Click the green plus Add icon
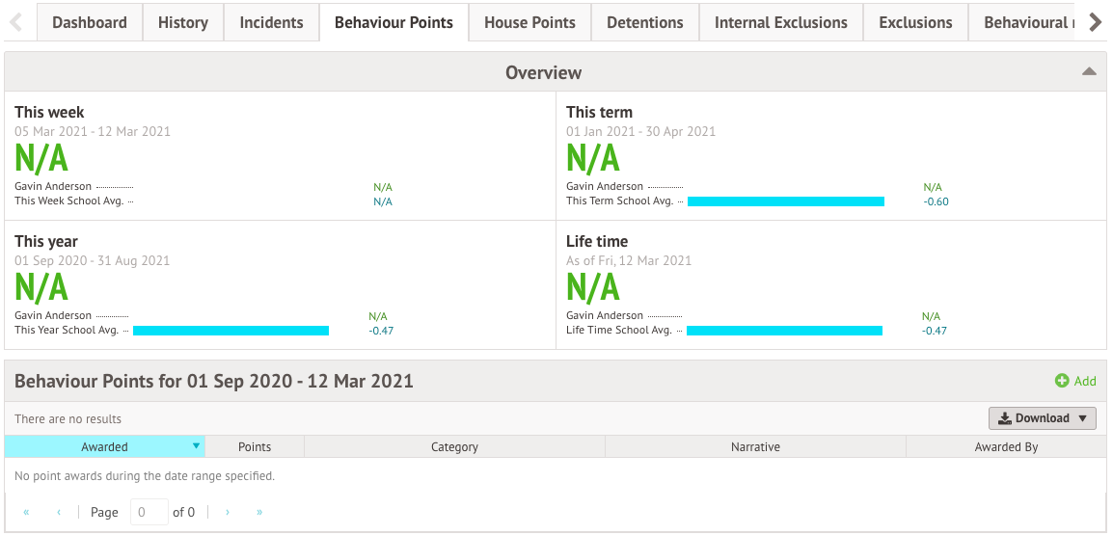 (x=1062, y=381)
